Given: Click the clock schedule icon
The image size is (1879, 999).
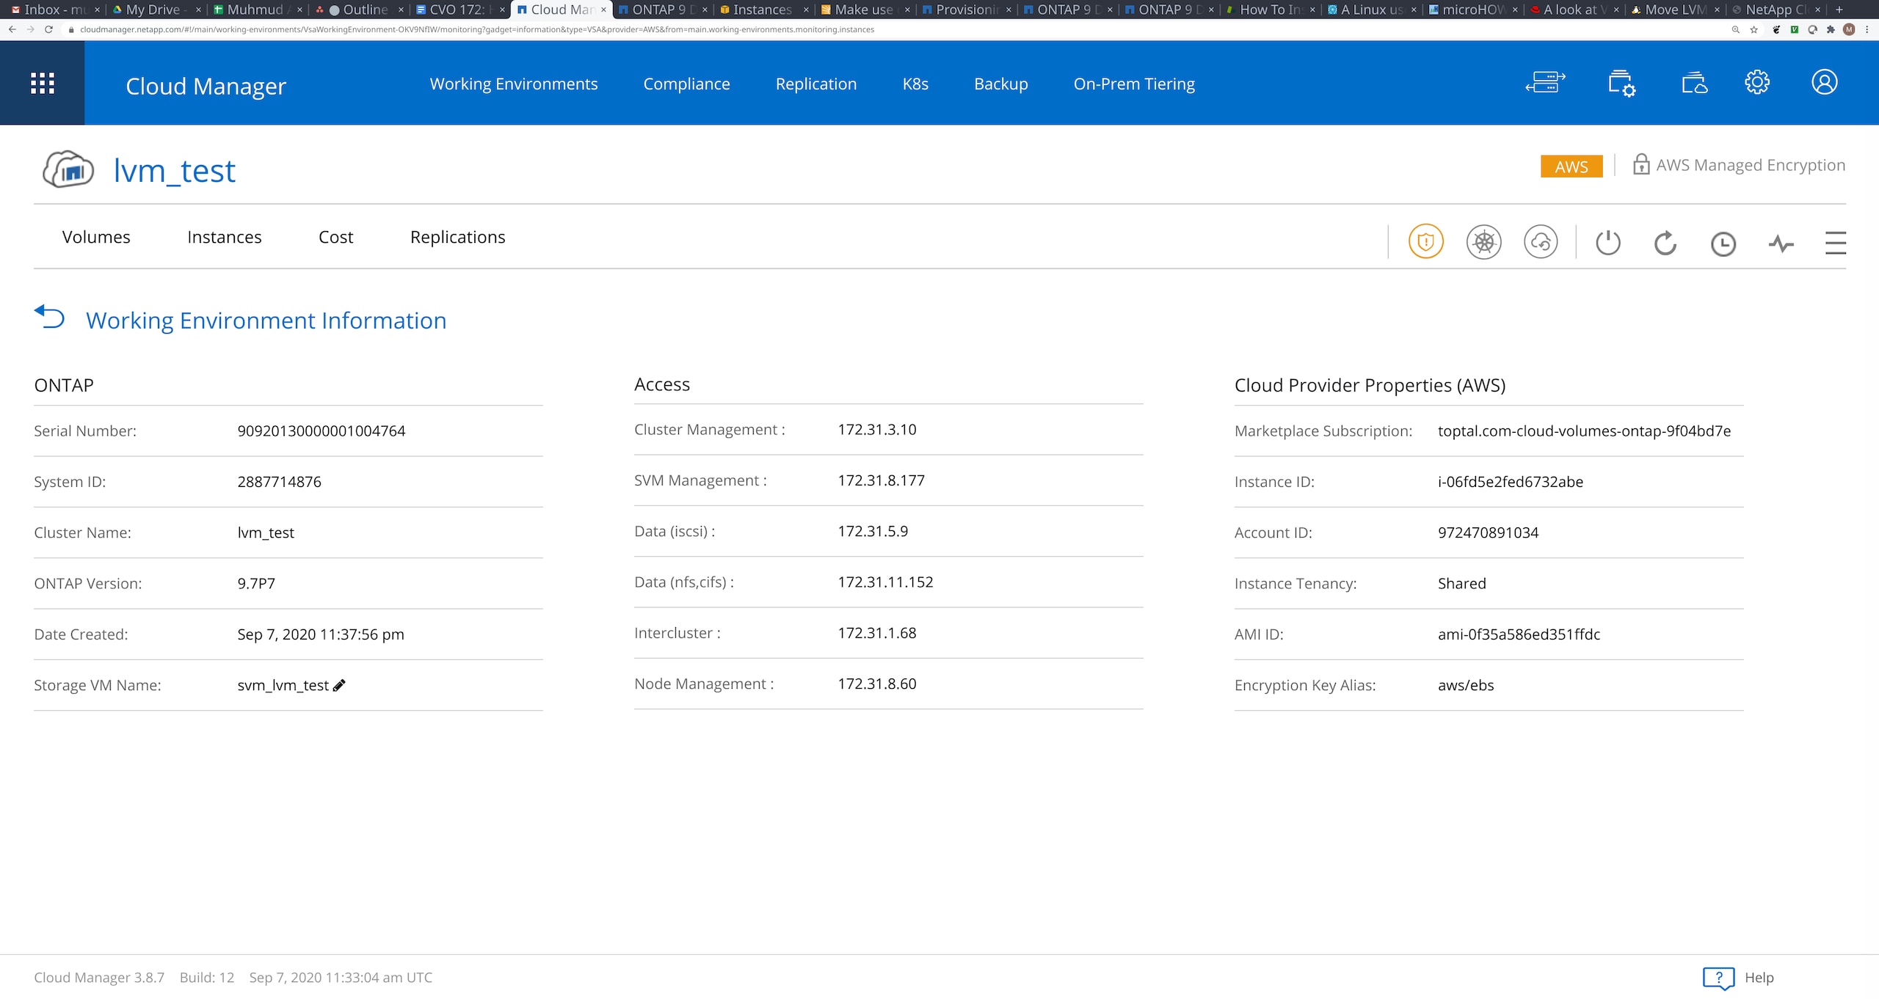Looking at the screenshot, I should [x=1723, y=244].
